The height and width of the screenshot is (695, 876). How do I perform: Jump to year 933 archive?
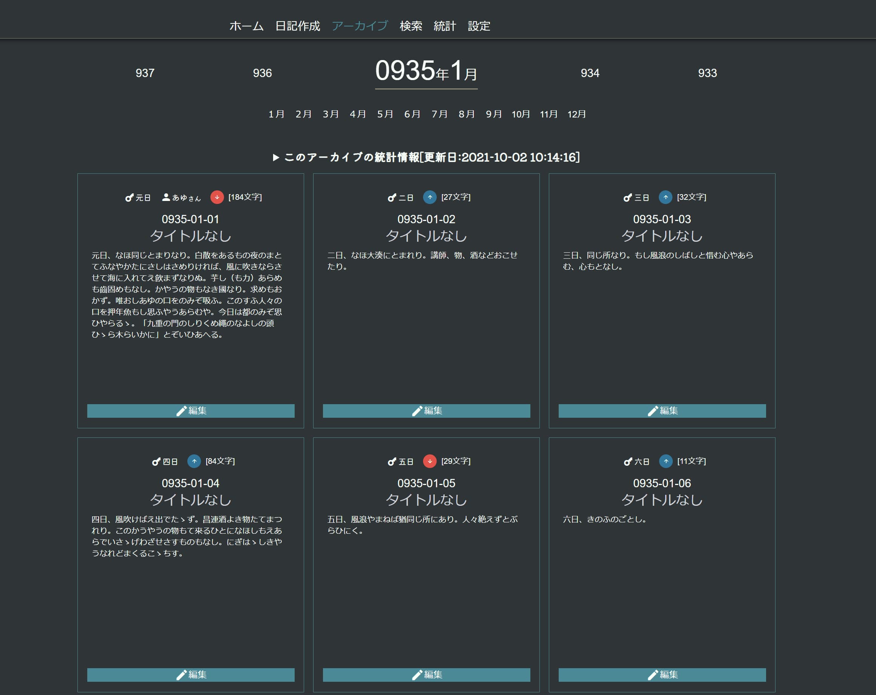coord(707,73)
